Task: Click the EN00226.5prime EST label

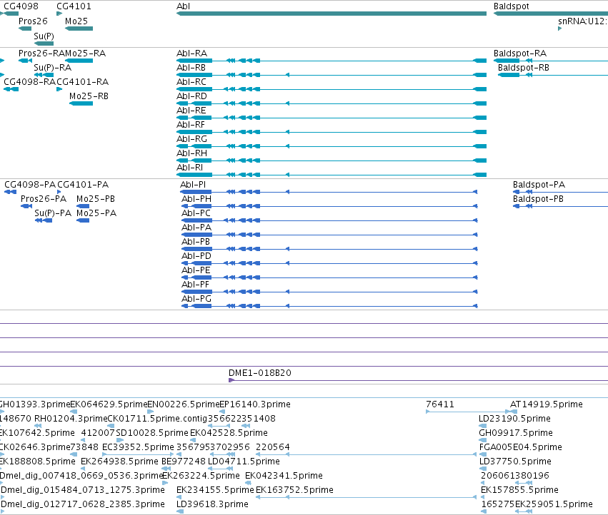Action: 184,404
